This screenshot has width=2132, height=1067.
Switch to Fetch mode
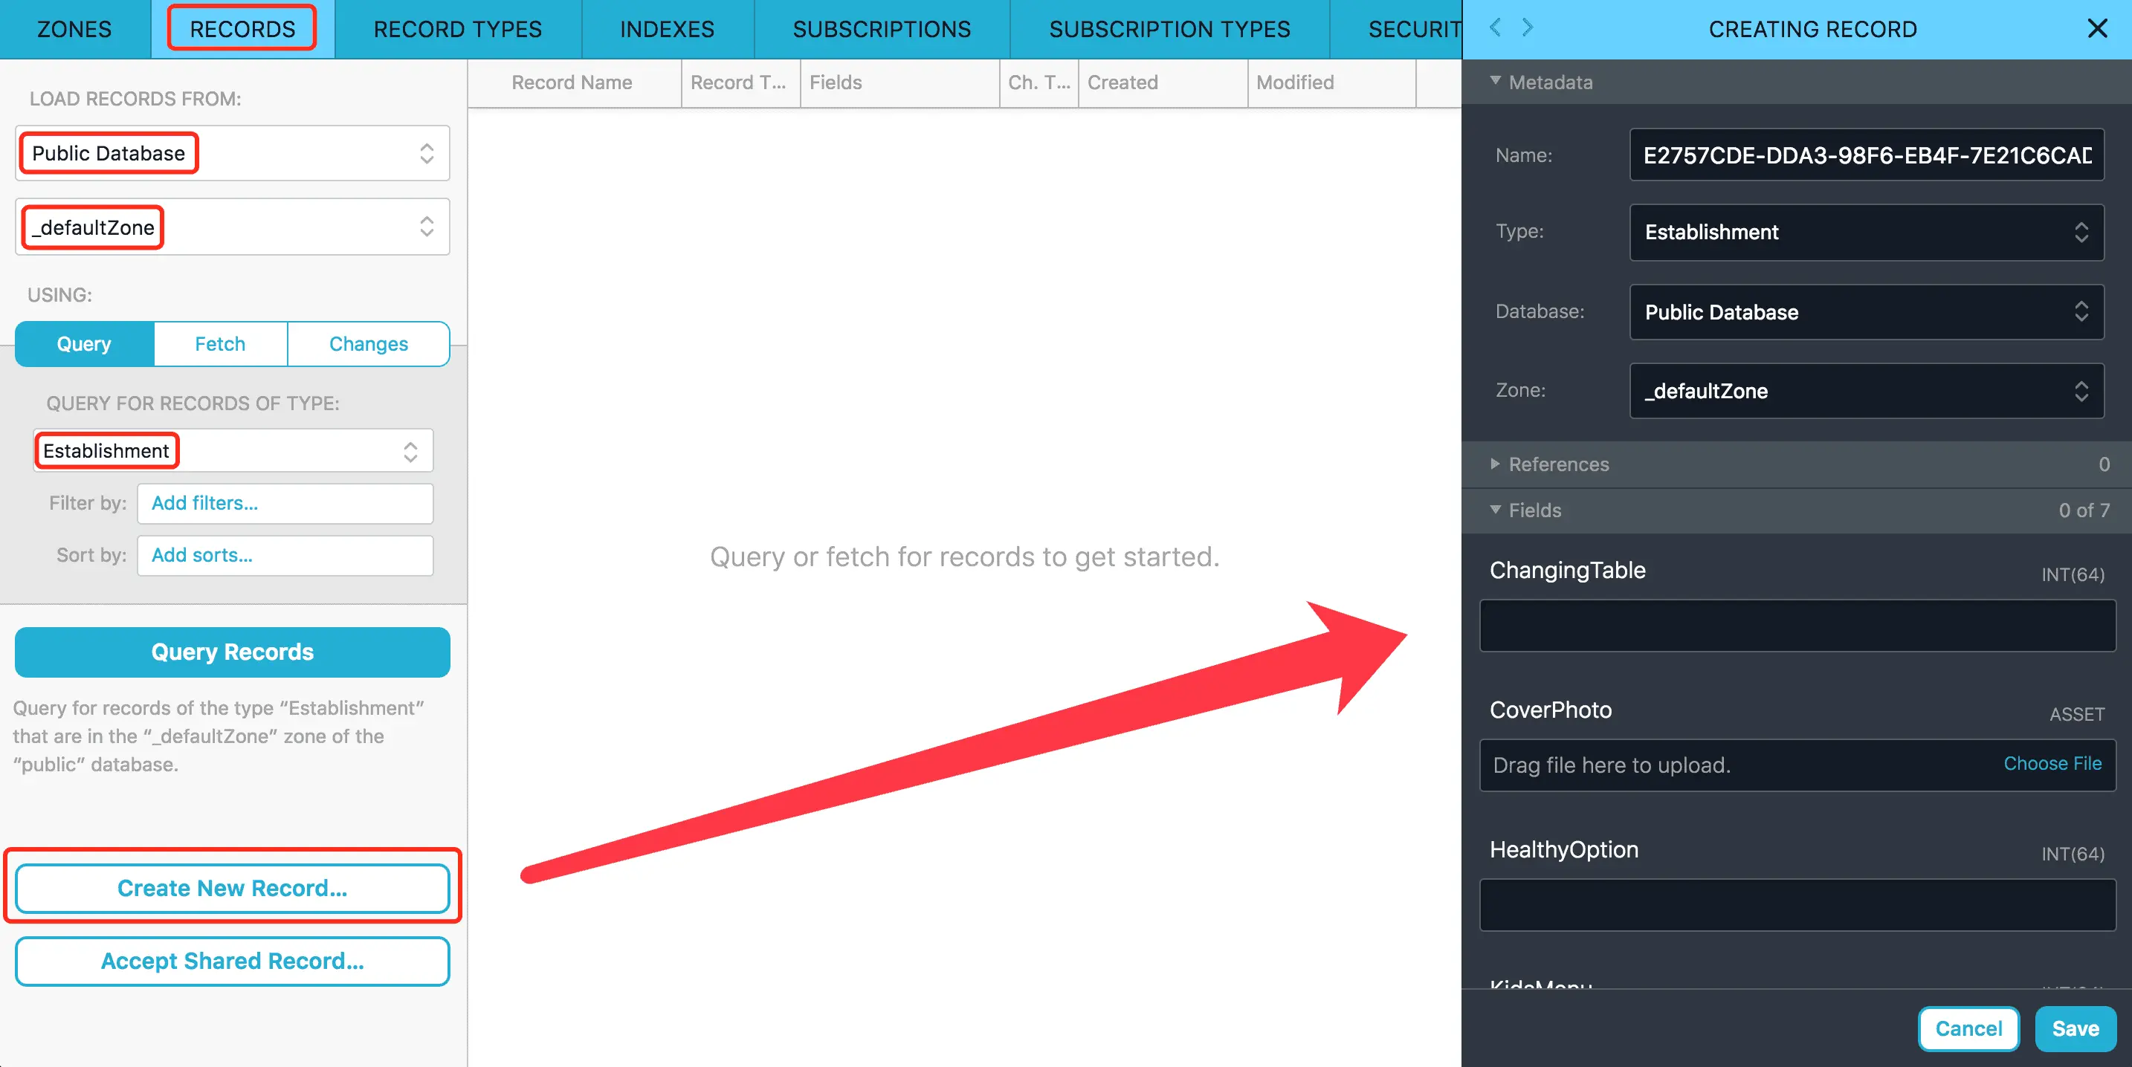pyautogui.click(x=220, y=344)
